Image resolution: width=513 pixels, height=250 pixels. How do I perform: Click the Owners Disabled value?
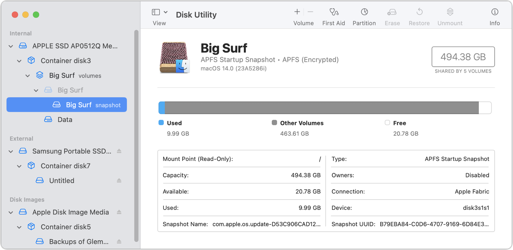click(x=477, y=175)
